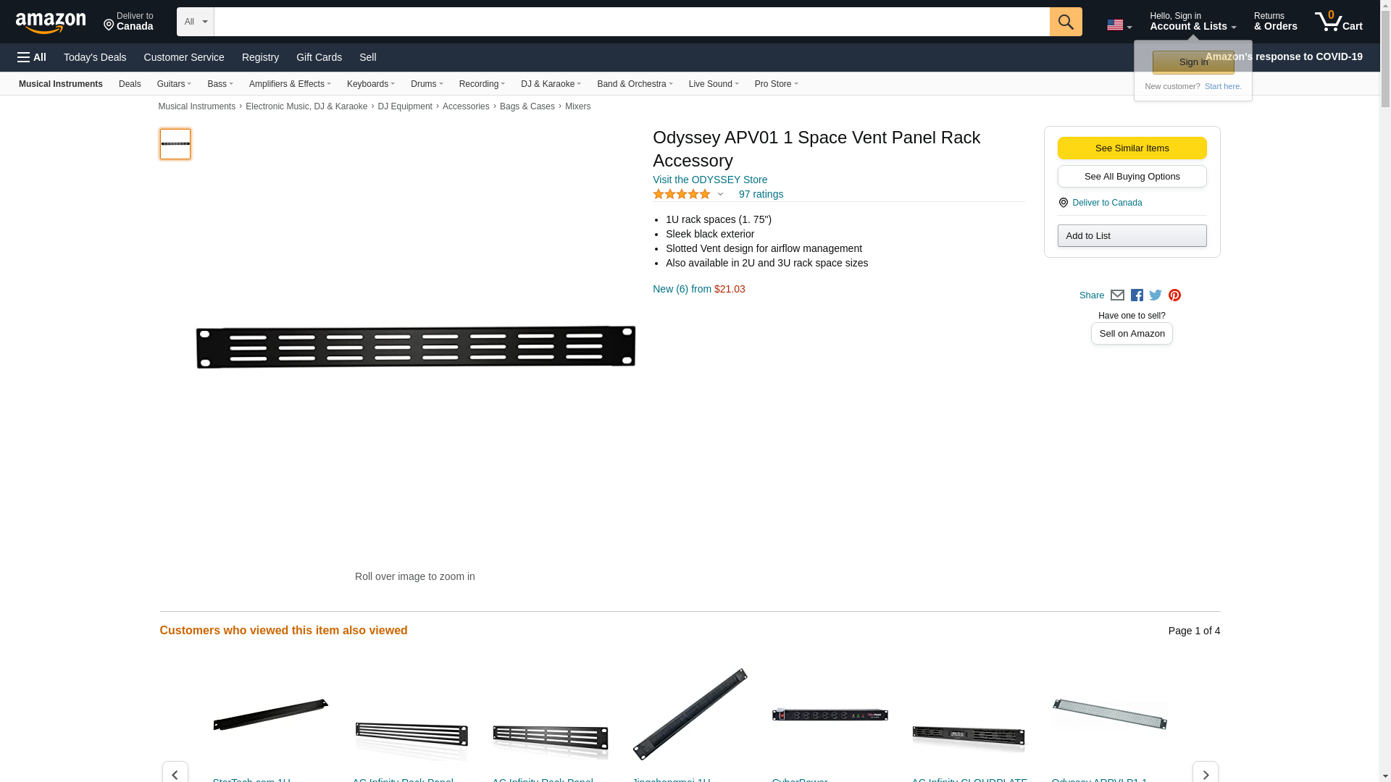The height and width of the screenshot is (782, 1391).
Task: Click the Add to List button
Action: tap(1132, 236)
